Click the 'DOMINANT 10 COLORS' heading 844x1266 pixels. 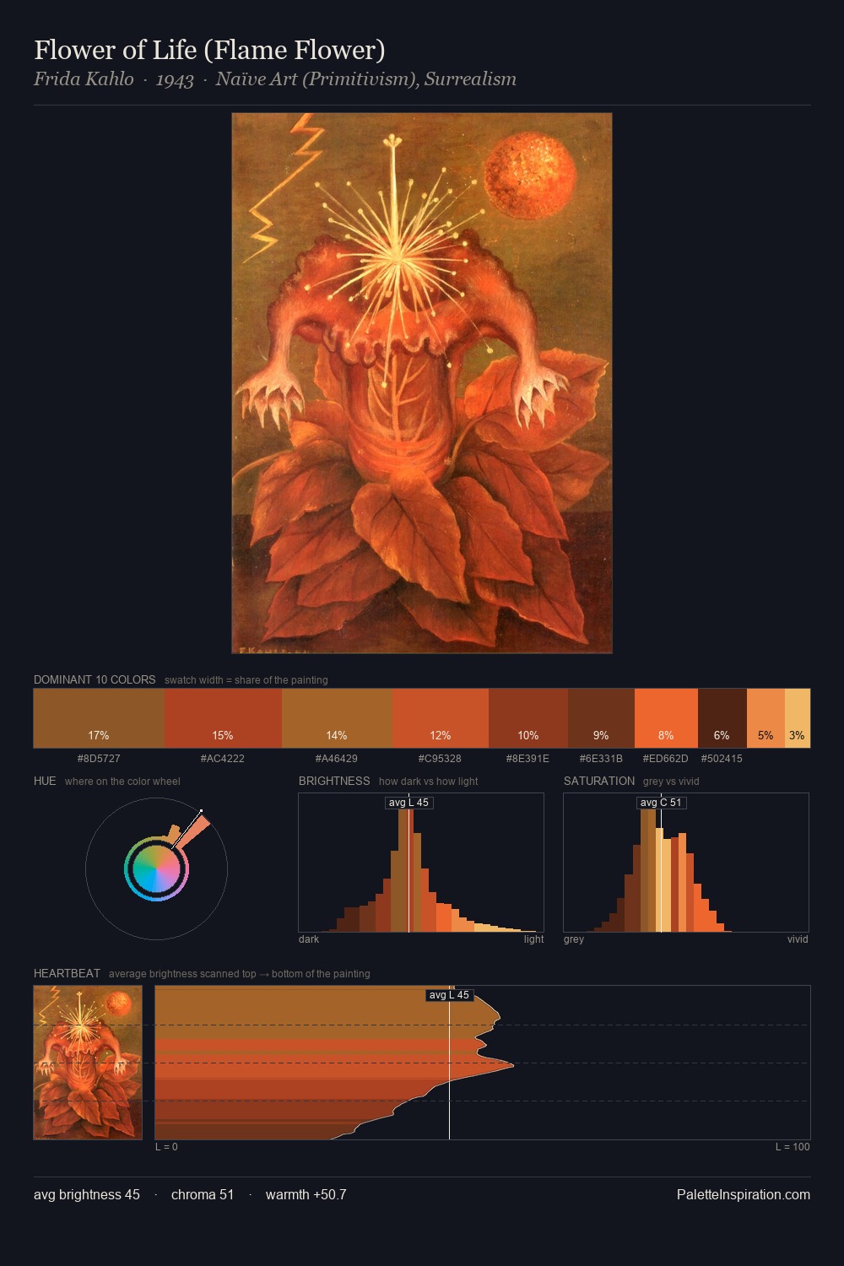(x=95, y=679)
